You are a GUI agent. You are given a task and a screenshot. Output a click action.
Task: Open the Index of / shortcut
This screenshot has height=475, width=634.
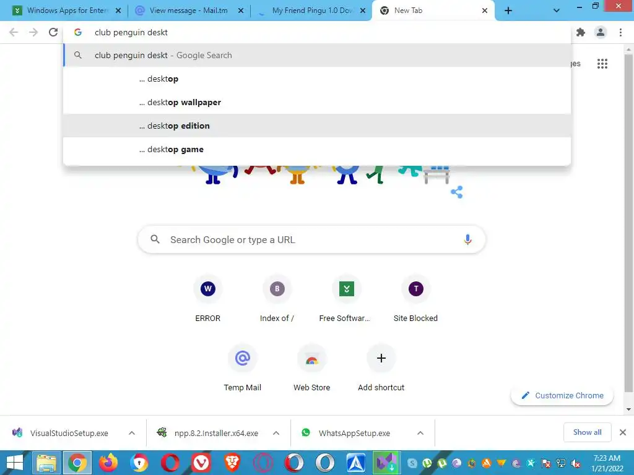277,299
